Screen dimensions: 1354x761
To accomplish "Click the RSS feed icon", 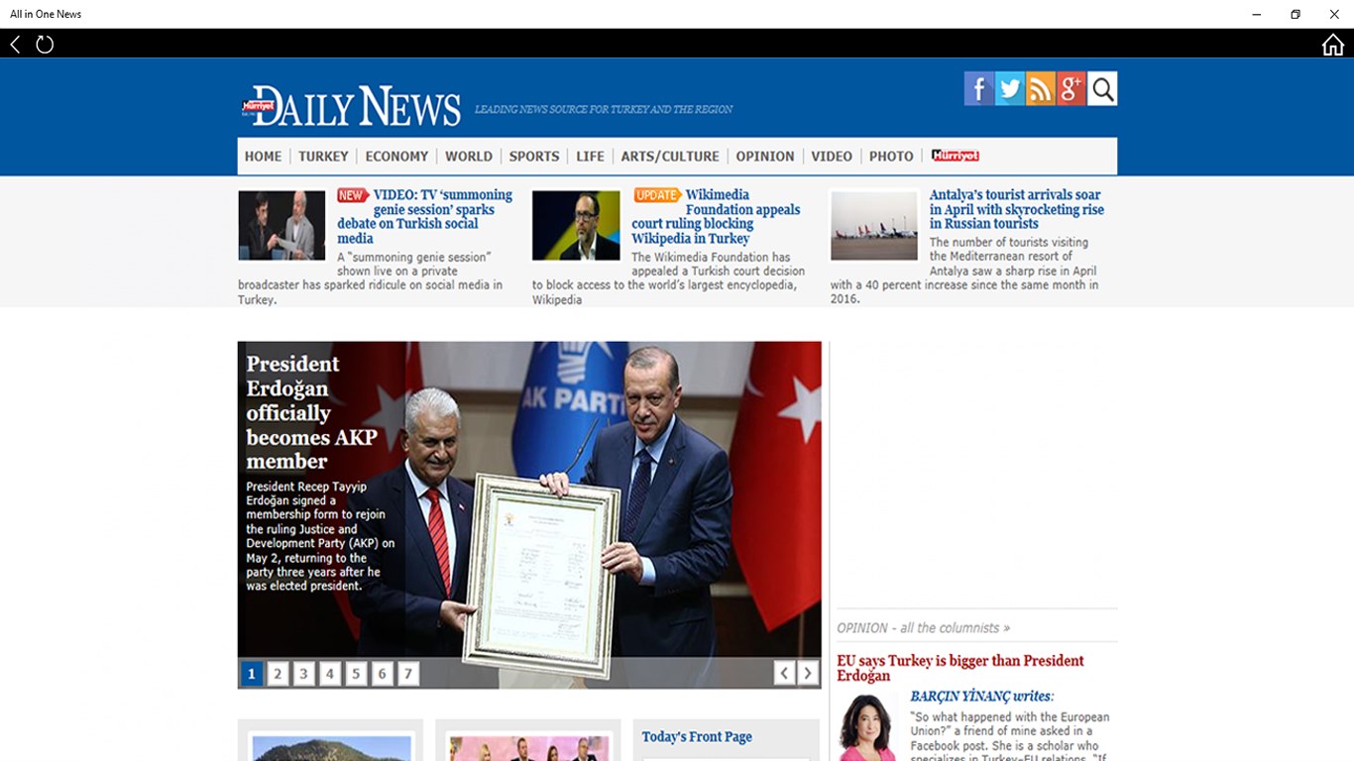I will pos(1040,88).
